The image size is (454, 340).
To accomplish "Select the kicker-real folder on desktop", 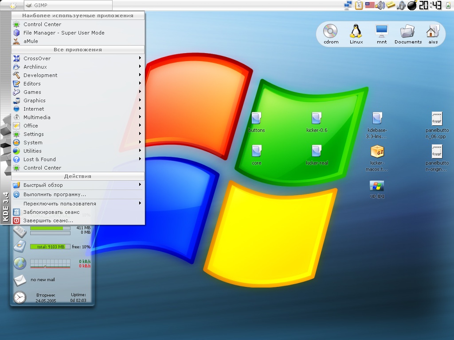I will [317, 155].
